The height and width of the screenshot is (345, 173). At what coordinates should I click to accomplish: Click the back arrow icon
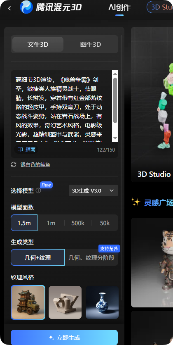(9, 8)
